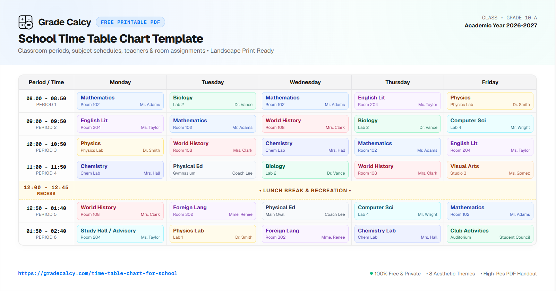Image resolution: width=556 pixels, height=291 pixels.
Task: Click Tuesday Biology Lab 2 card in Period 1
Action: (213, 101)
